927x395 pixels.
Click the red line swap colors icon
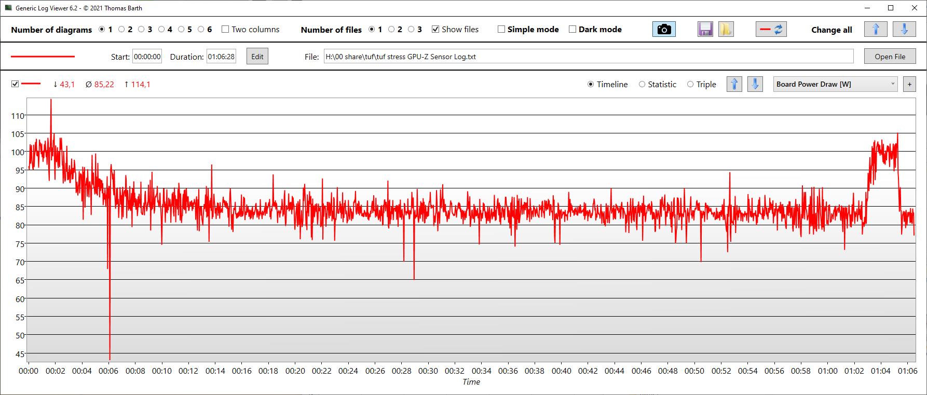point(771,30)
